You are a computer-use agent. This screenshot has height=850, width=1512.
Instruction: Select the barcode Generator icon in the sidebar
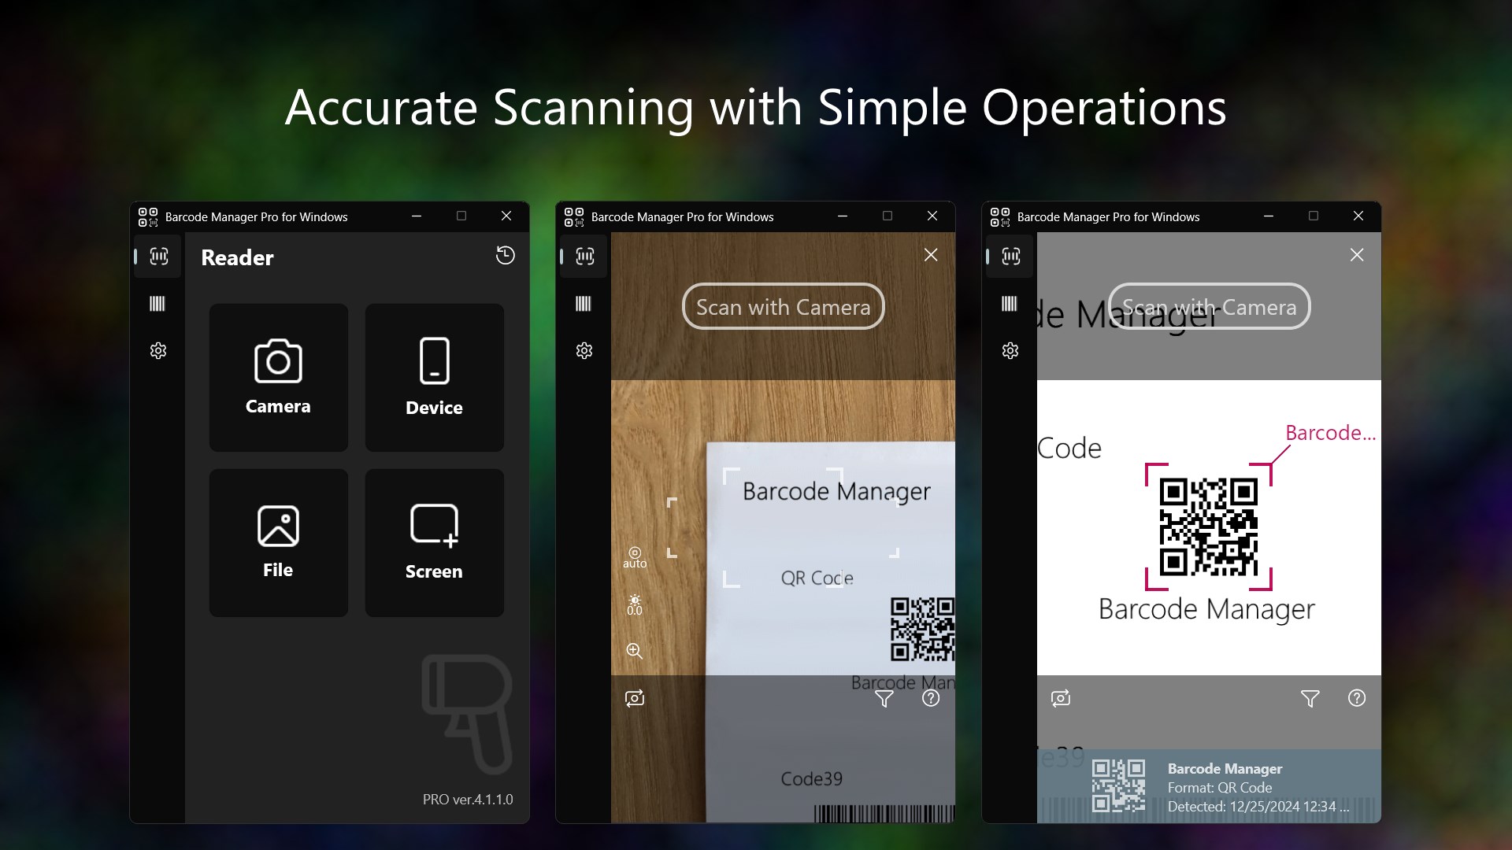[157, 304]
